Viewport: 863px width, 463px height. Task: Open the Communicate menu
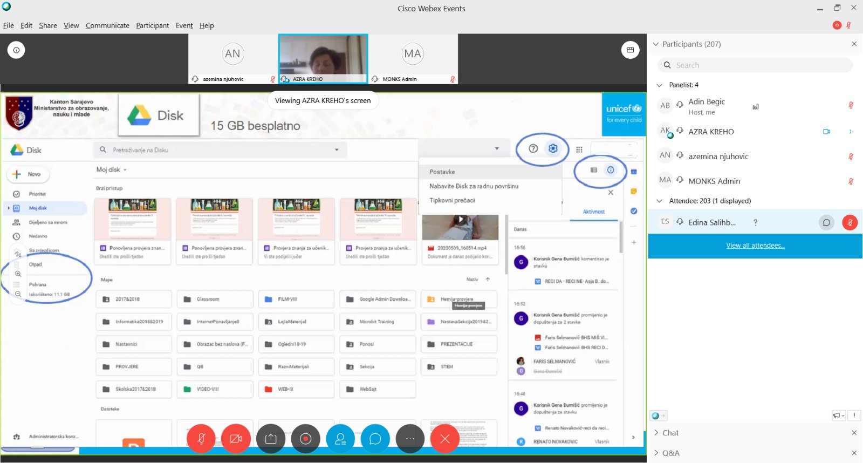click(x=107, y=25)
